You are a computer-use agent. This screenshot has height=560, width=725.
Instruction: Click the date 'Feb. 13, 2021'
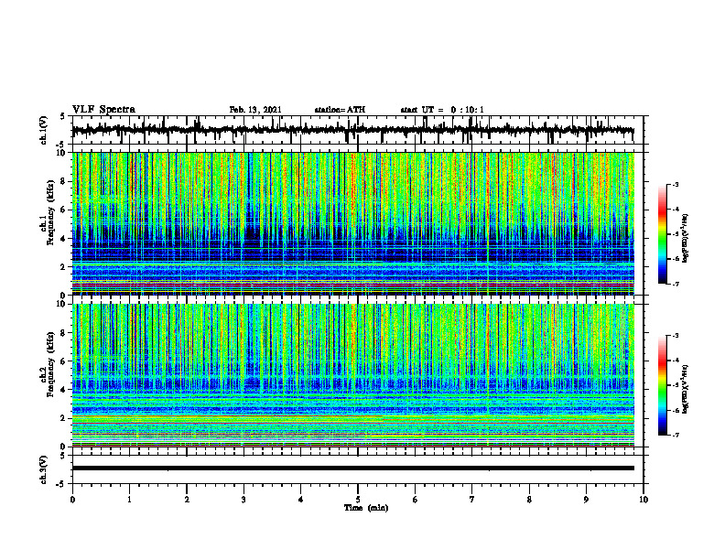coord(255,110)
